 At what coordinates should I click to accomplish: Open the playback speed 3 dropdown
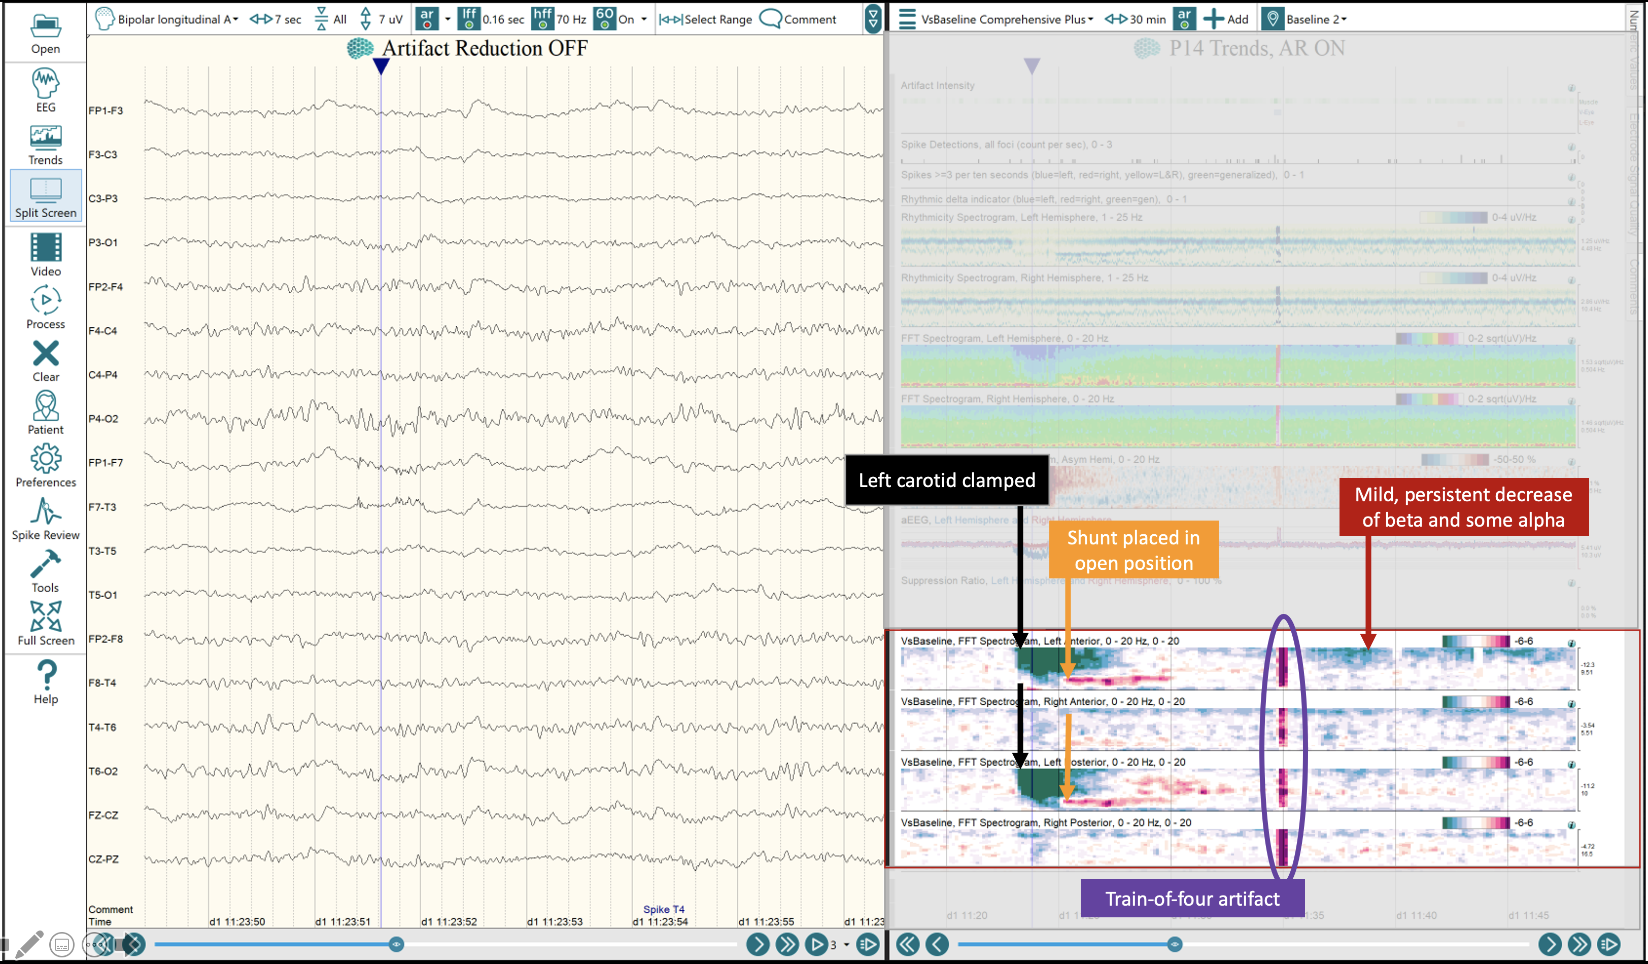point(840,944)
